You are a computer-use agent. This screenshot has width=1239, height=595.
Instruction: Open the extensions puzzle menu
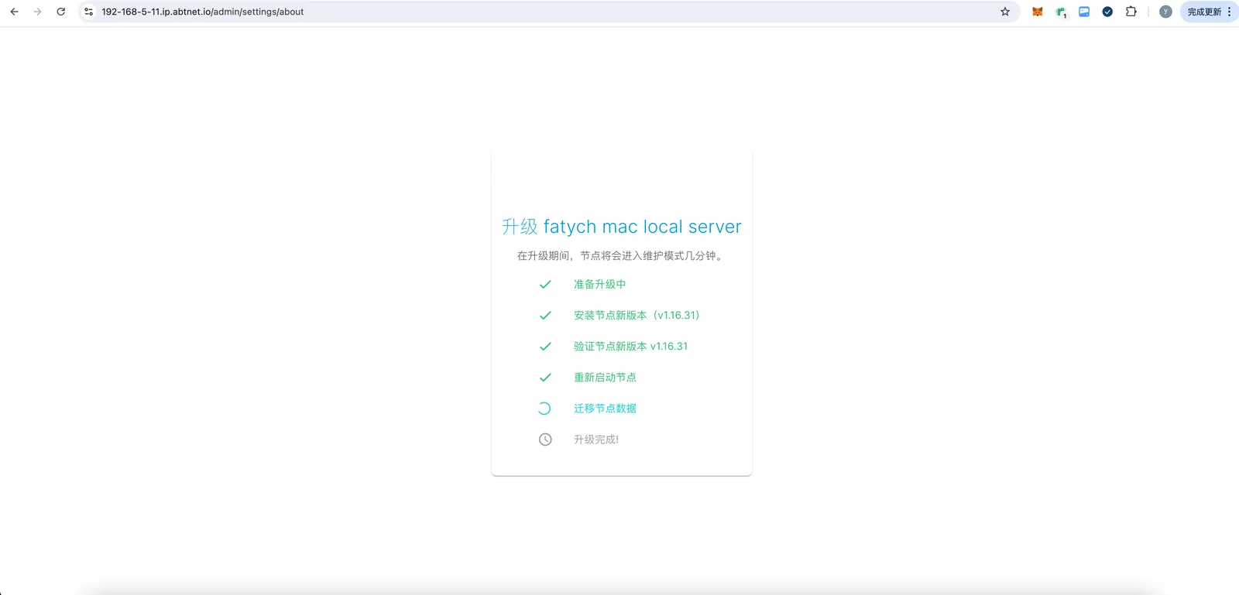(x=1131, y=12)
